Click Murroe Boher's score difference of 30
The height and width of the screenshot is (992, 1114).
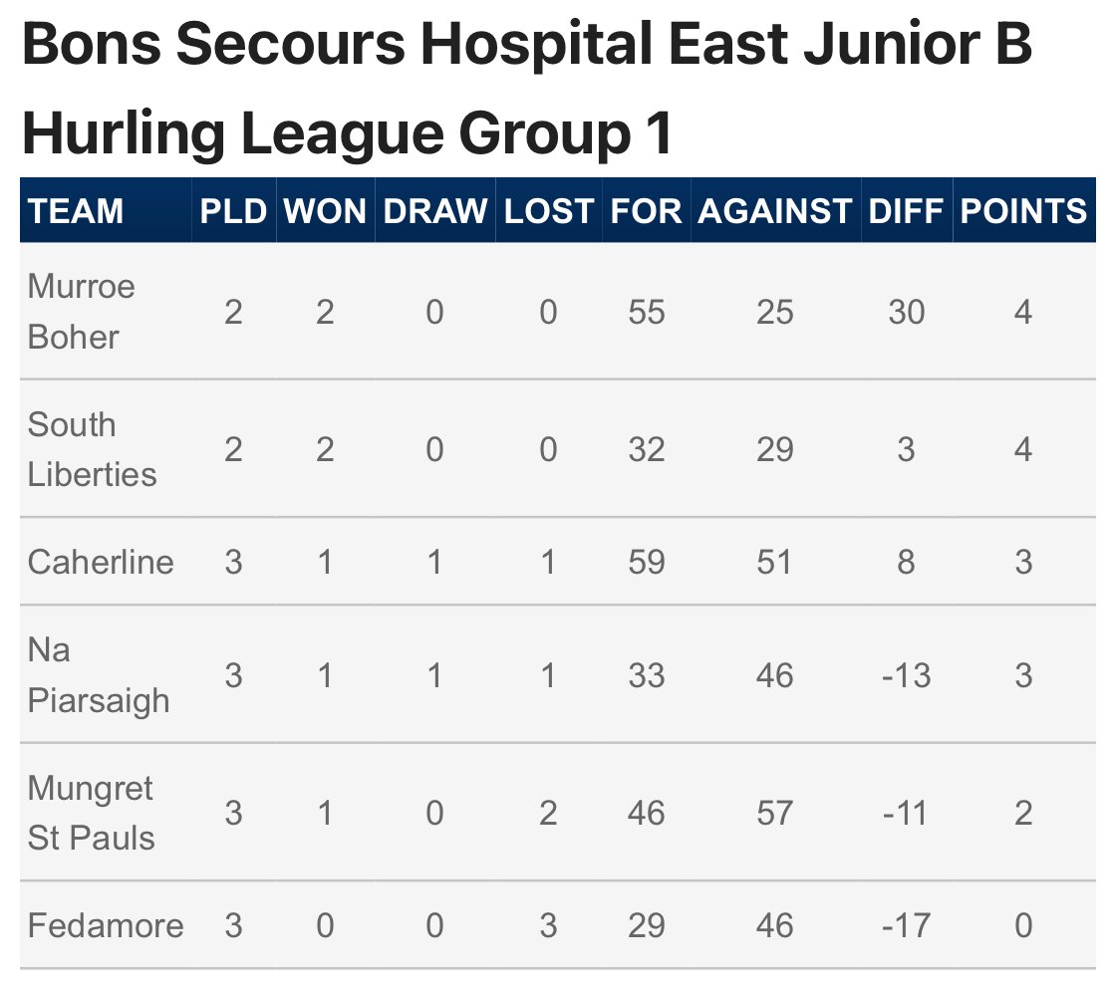(906, 312)
